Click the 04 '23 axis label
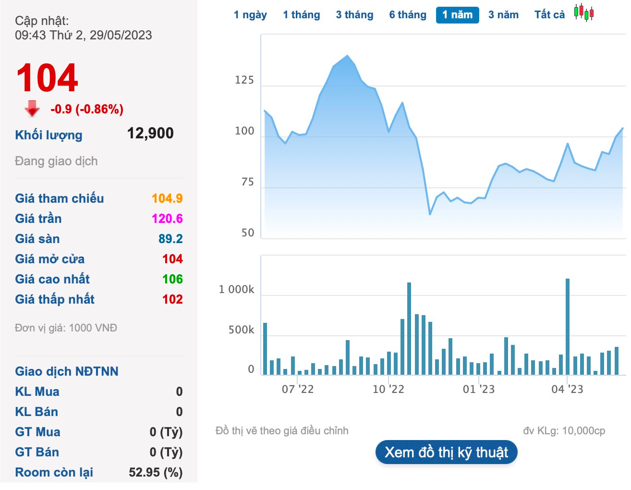631x490 pixels. (567, 389)
